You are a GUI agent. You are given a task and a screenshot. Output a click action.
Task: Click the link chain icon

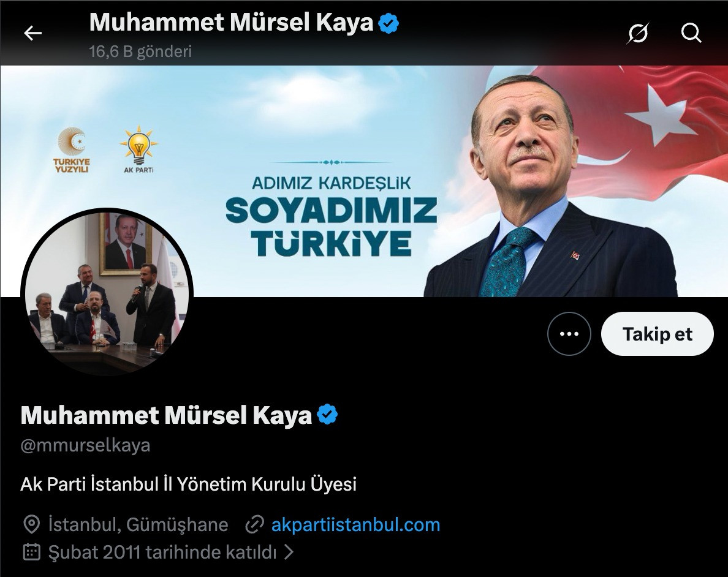point(254,524)
